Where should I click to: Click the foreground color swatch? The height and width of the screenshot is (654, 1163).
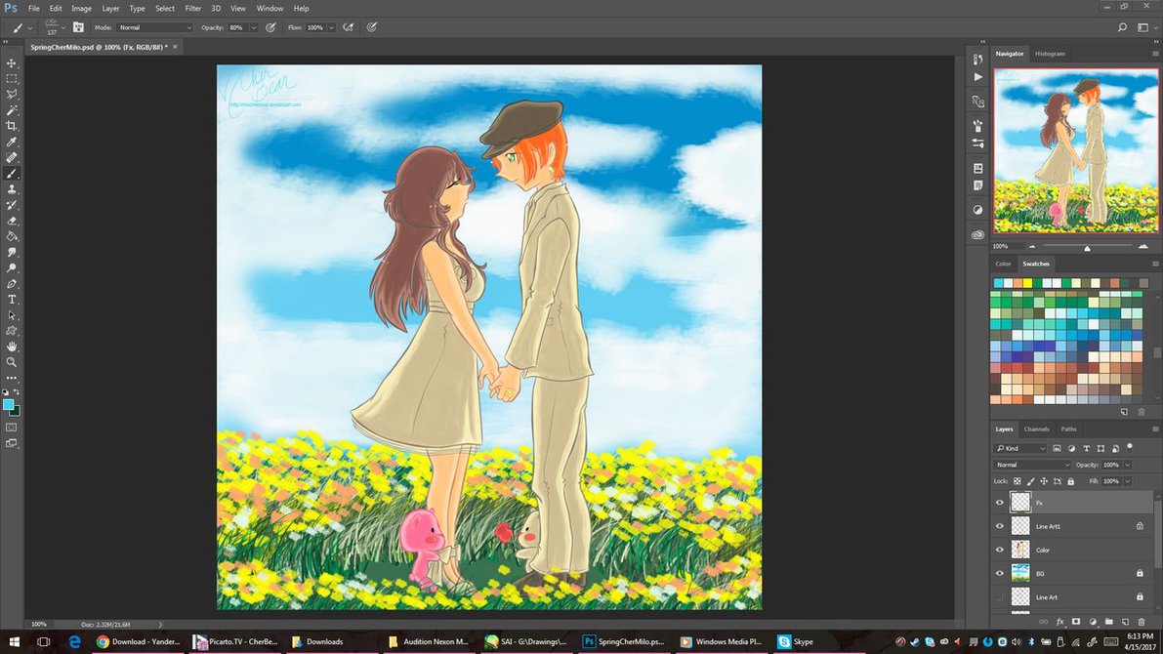[8, 404]
